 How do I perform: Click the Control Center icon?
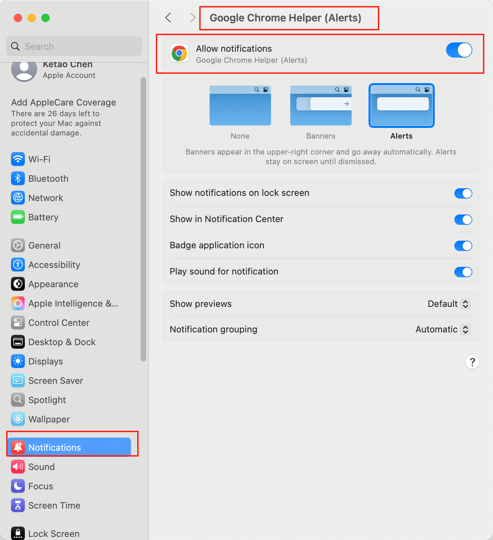[x=18, y=322]
